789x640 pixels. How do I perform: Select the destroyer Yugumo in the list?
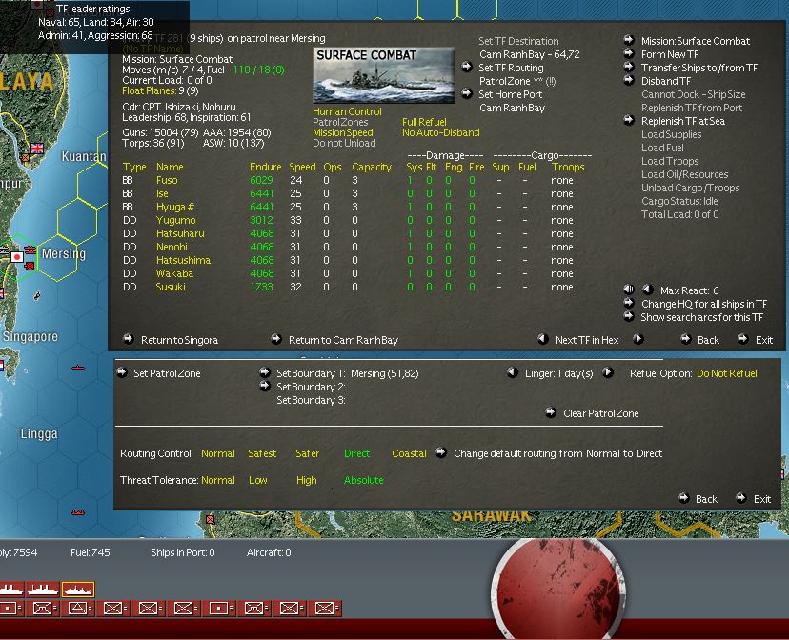coord(175,220)
